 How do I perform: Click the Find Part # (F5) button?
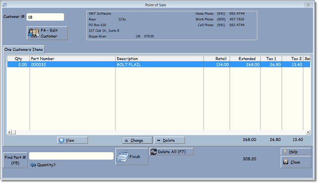click(15, 160)
